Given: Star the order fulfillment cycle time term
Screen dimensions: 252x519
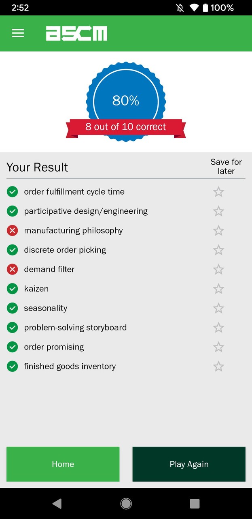Looking at the screenshot, I should pos(218,191).
